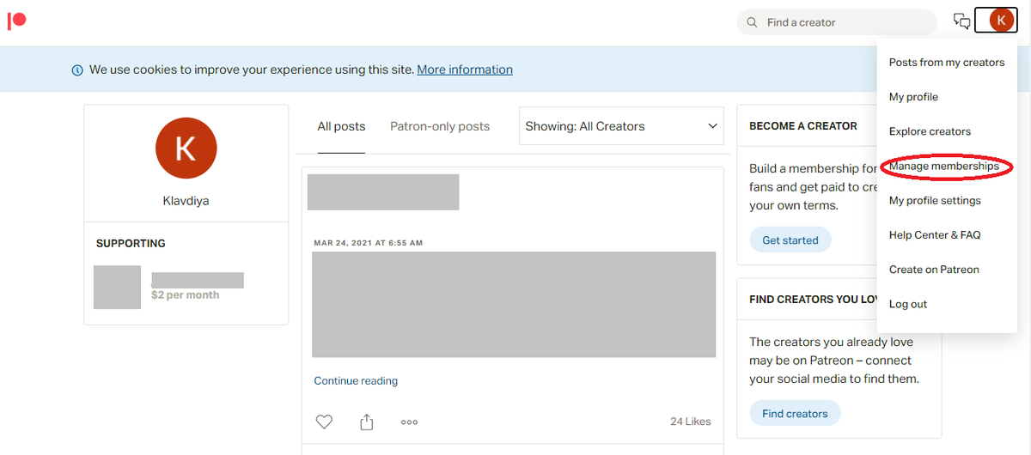Focus the Find a creator search field
Viewport: 1031px width, 455px height.
click(837, 22)
